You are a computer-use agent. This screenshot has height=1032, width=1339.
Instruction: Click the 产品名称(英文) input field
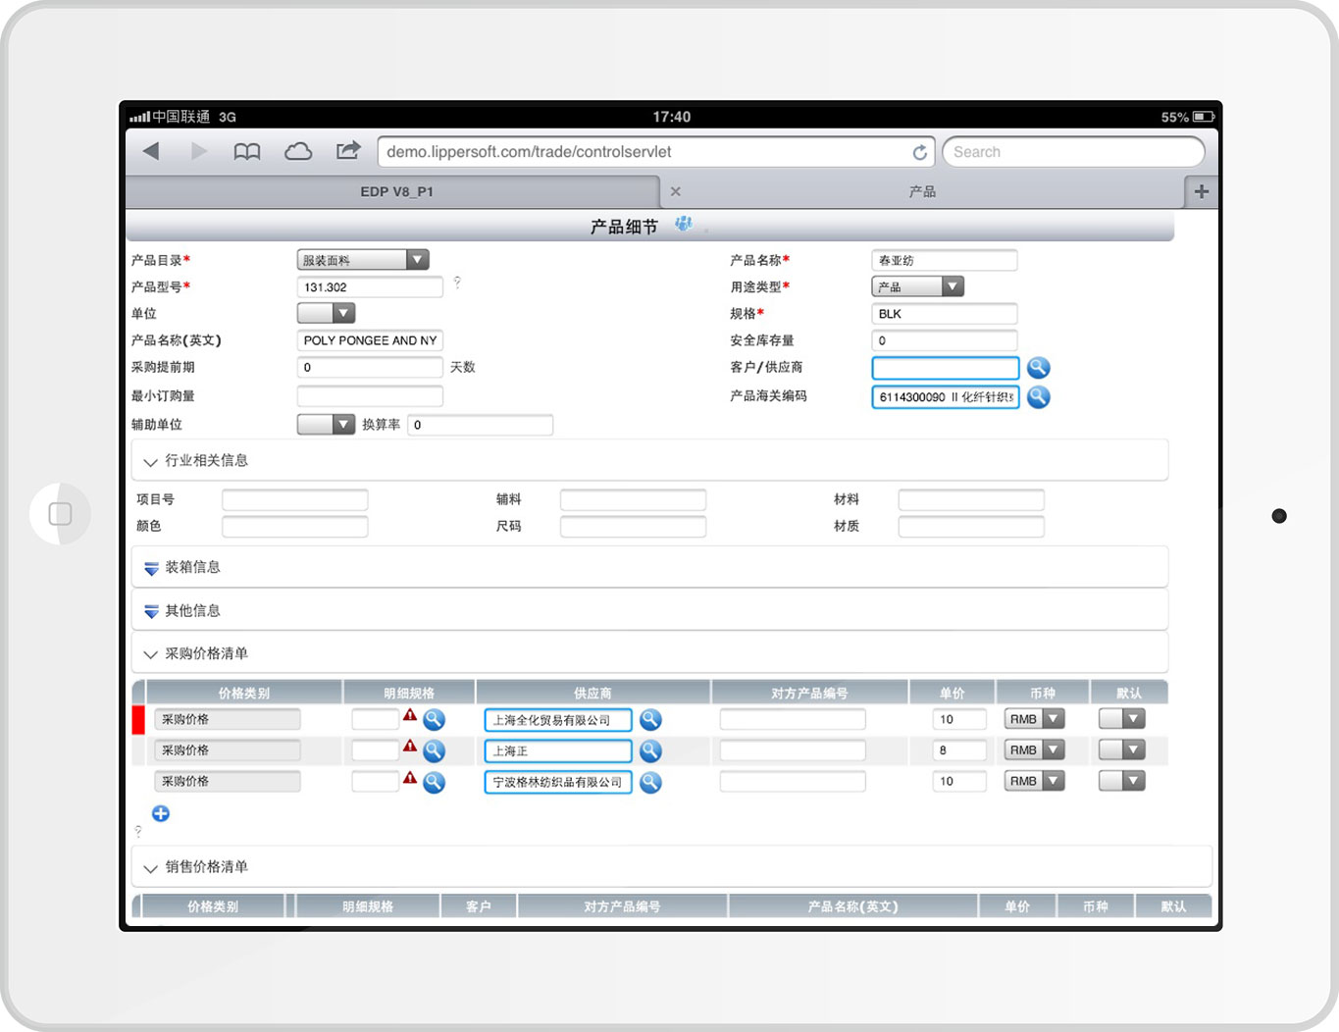click(370, 340)
